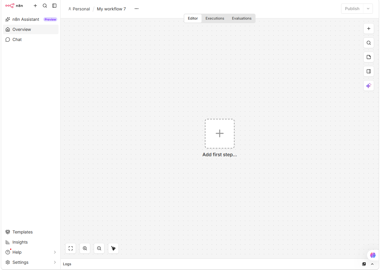Viewport: 380px width, 270px height.
Task: Switch to the Evaluations tab
Action: click(242, 18)
